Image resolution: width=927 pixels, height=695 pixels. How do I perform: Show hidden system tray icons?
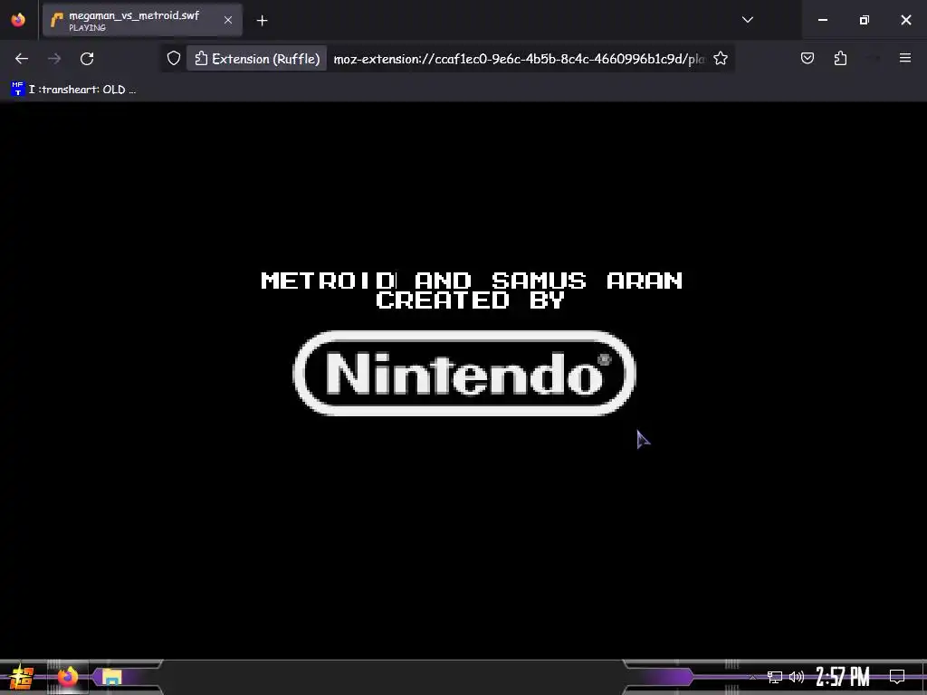click(752, 677)
